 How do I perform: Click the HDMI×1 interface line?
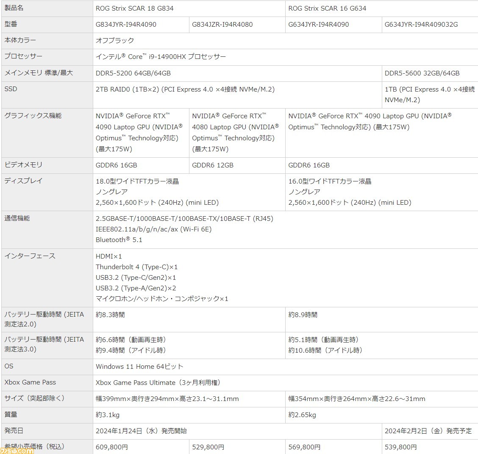[x=108, y=256]
